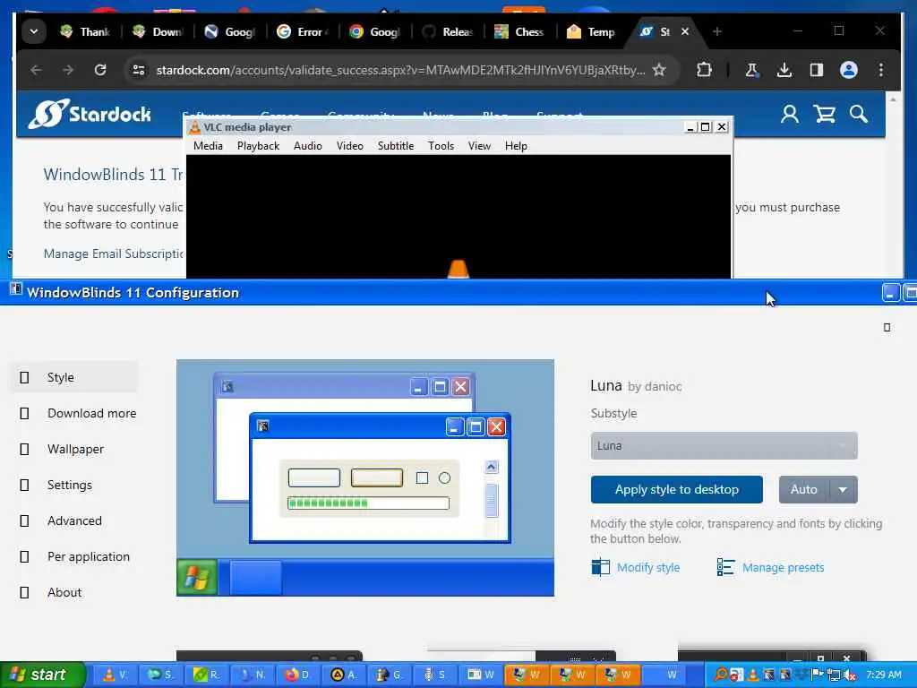Open the VLC Subtitle menu
Viewport: 917px width, 688px height.
pos(395,146)
